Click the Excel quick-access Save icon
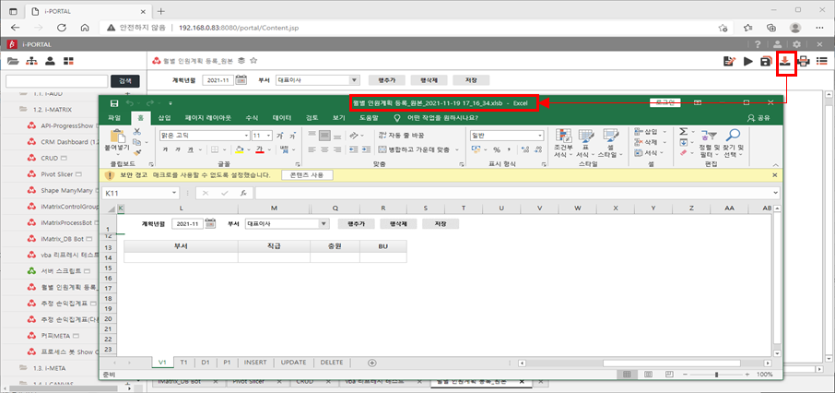This screenshot has height=393, width=835. coord(113,103)
